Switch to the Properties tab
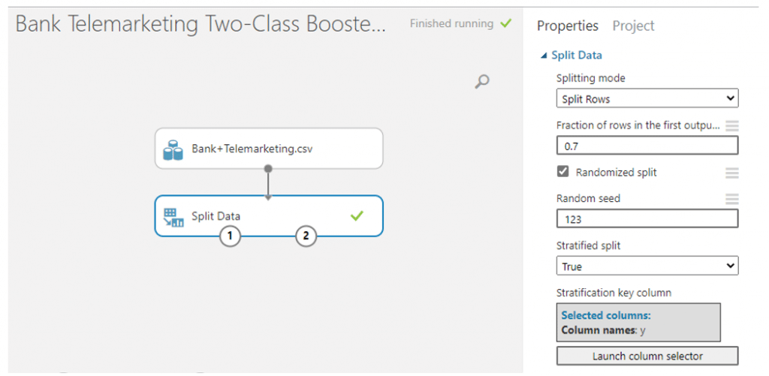769x376 pixels. click(x=568, y=26)
